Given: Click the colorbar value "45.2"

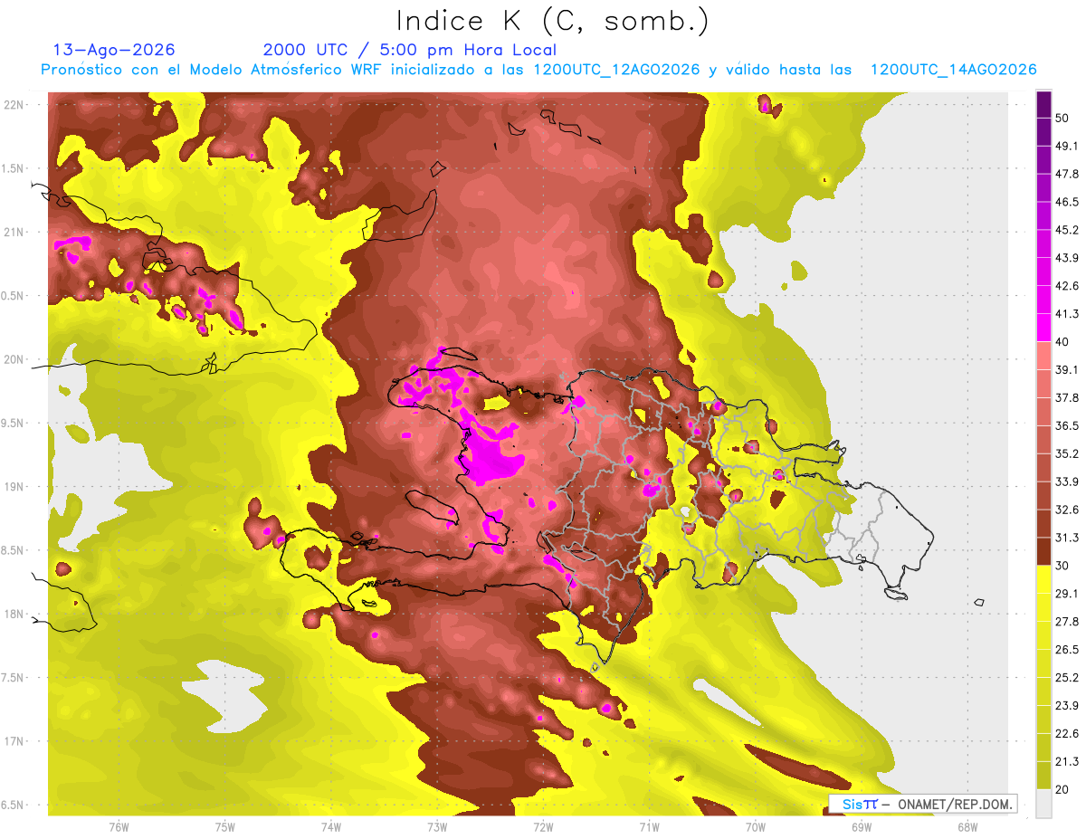Looking at the screenshot, I should [x=1067, y=230].
